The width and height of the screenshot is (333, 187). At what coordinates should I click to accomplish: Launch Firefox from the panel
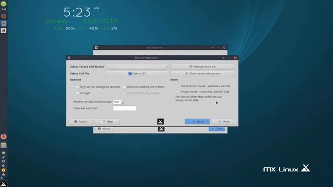(x=4, y=137)
